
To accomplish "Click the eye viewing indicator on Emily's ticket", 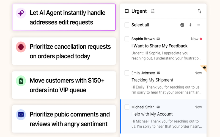I will coord(204,67).
